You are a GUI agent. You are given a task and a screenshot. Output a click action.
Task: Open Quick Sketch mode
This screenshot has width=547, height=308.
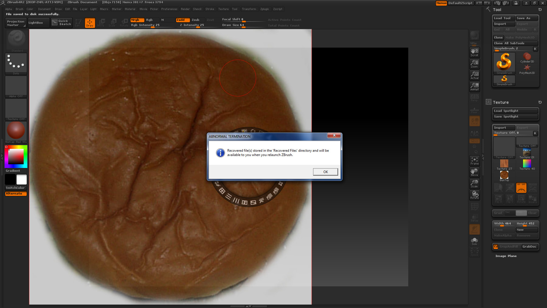(x=62, y=23)
